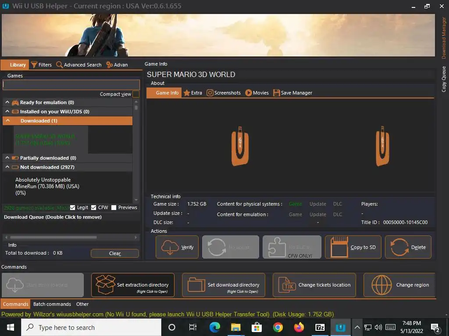Show hidden system tray icons chevron
449x336 pixels.
(357, 327)
